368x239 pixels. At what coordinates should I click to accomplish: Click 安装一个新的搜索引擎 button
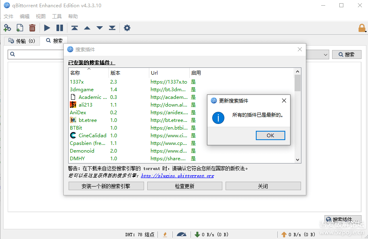pos(106,186)
